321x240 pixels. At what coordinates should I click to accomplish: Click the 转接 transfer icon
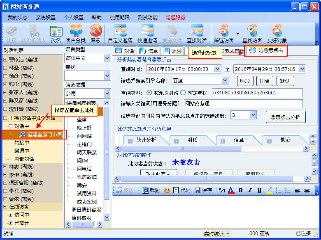(12, 34)
